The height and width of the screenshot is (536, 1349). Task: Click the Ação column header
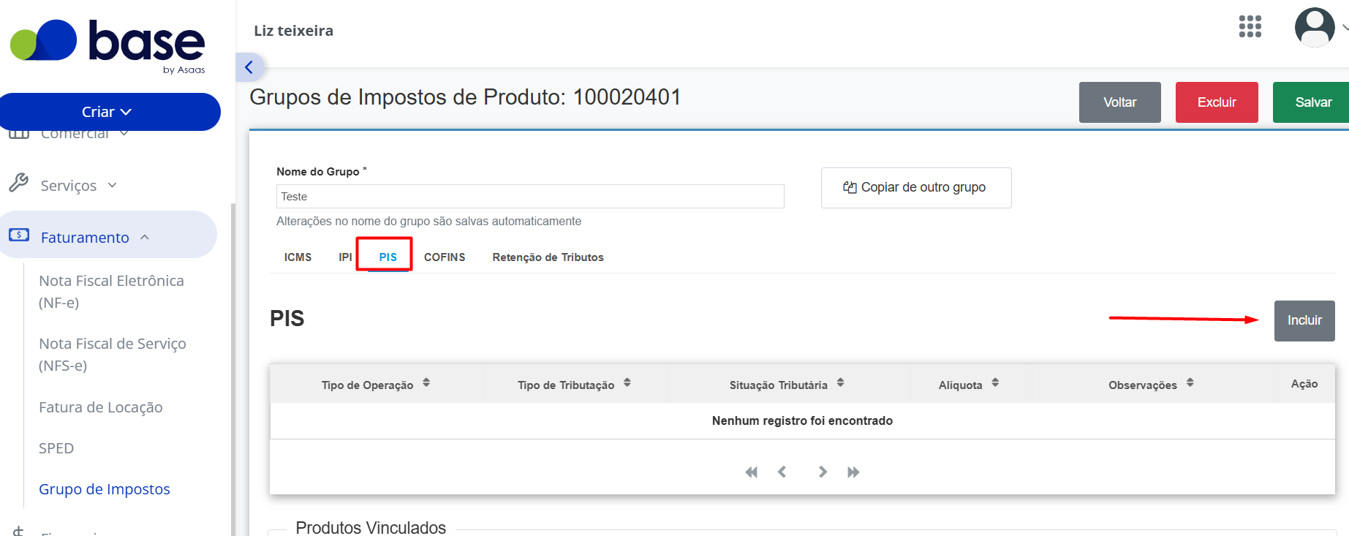[1304, 384]
